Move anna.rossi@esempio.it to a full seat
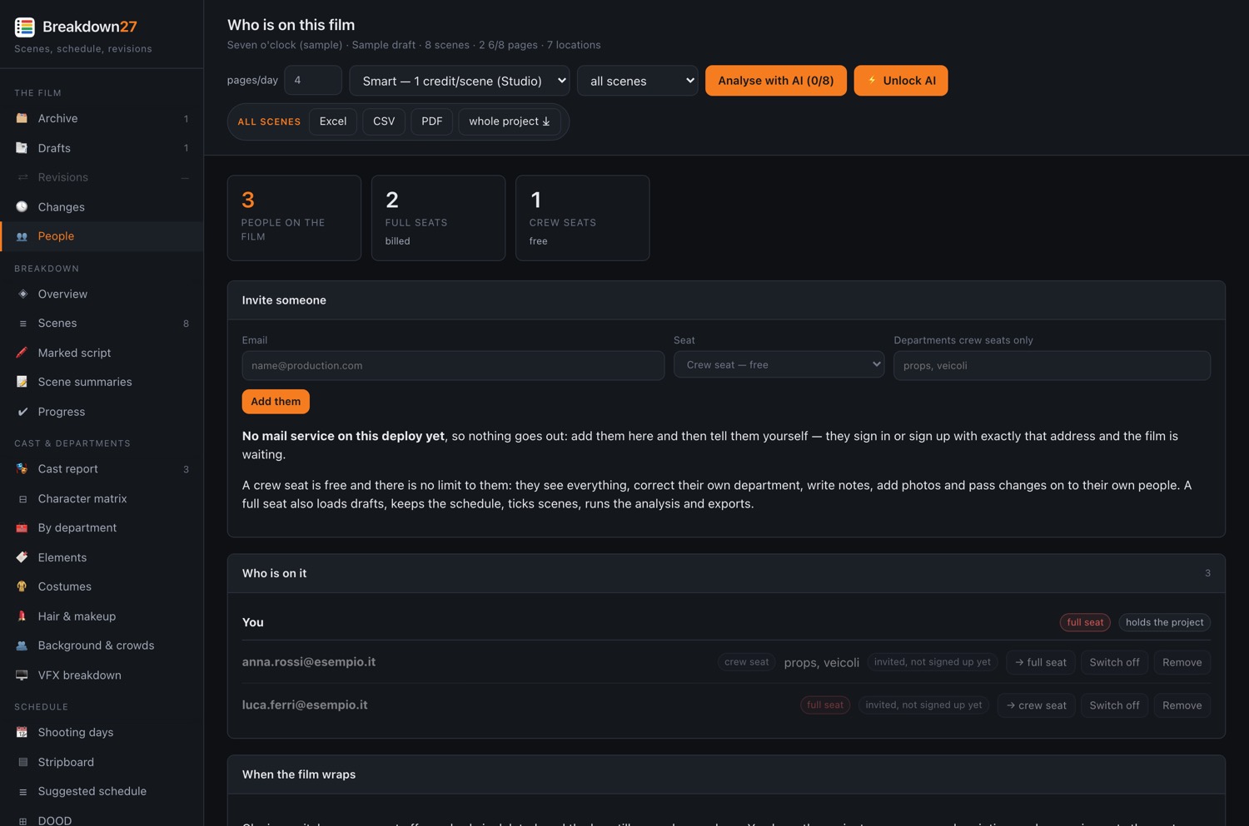 coord(1041,662)
